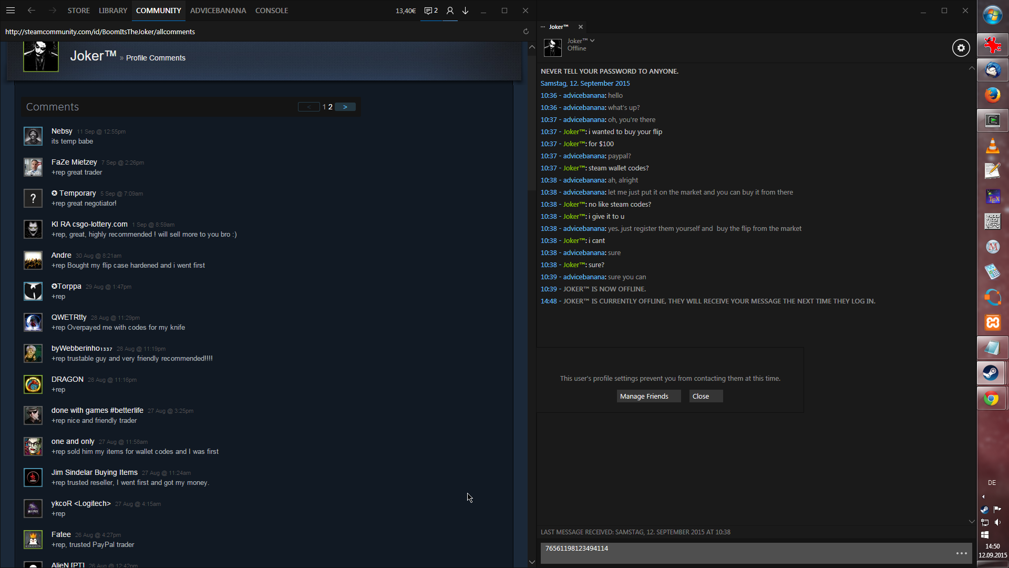The width and height of the screenshot is (1009, 568).
Task: Open the CONSOLE menu item
Action: click(271, 11)
